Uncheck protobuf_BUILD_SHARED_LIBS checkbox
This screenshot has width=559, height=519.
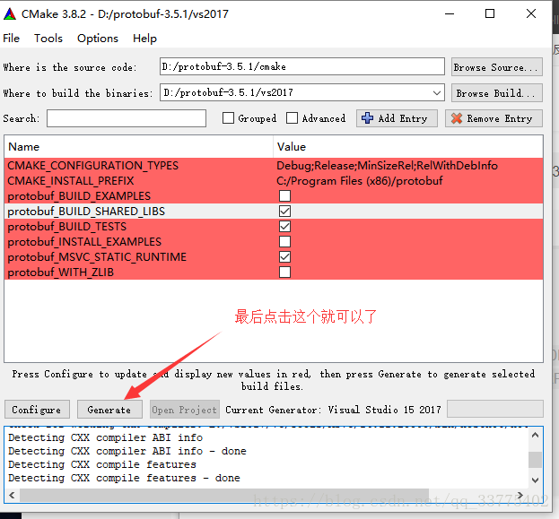[x=284, y=212]
